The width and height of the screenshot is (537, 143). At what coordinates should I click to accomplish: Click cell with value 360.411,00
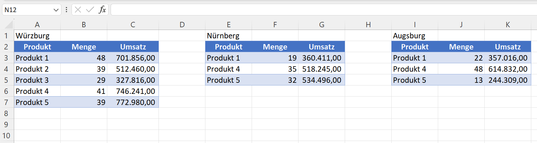coord(322,58)
